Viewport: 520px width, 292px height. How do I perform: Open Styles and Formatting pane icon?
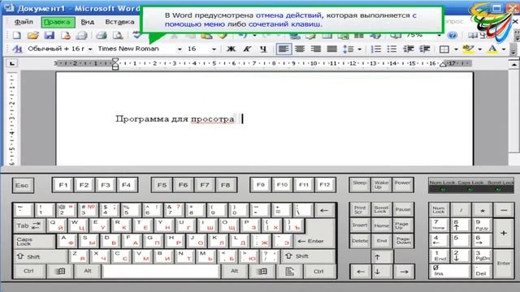pos(17,49)
